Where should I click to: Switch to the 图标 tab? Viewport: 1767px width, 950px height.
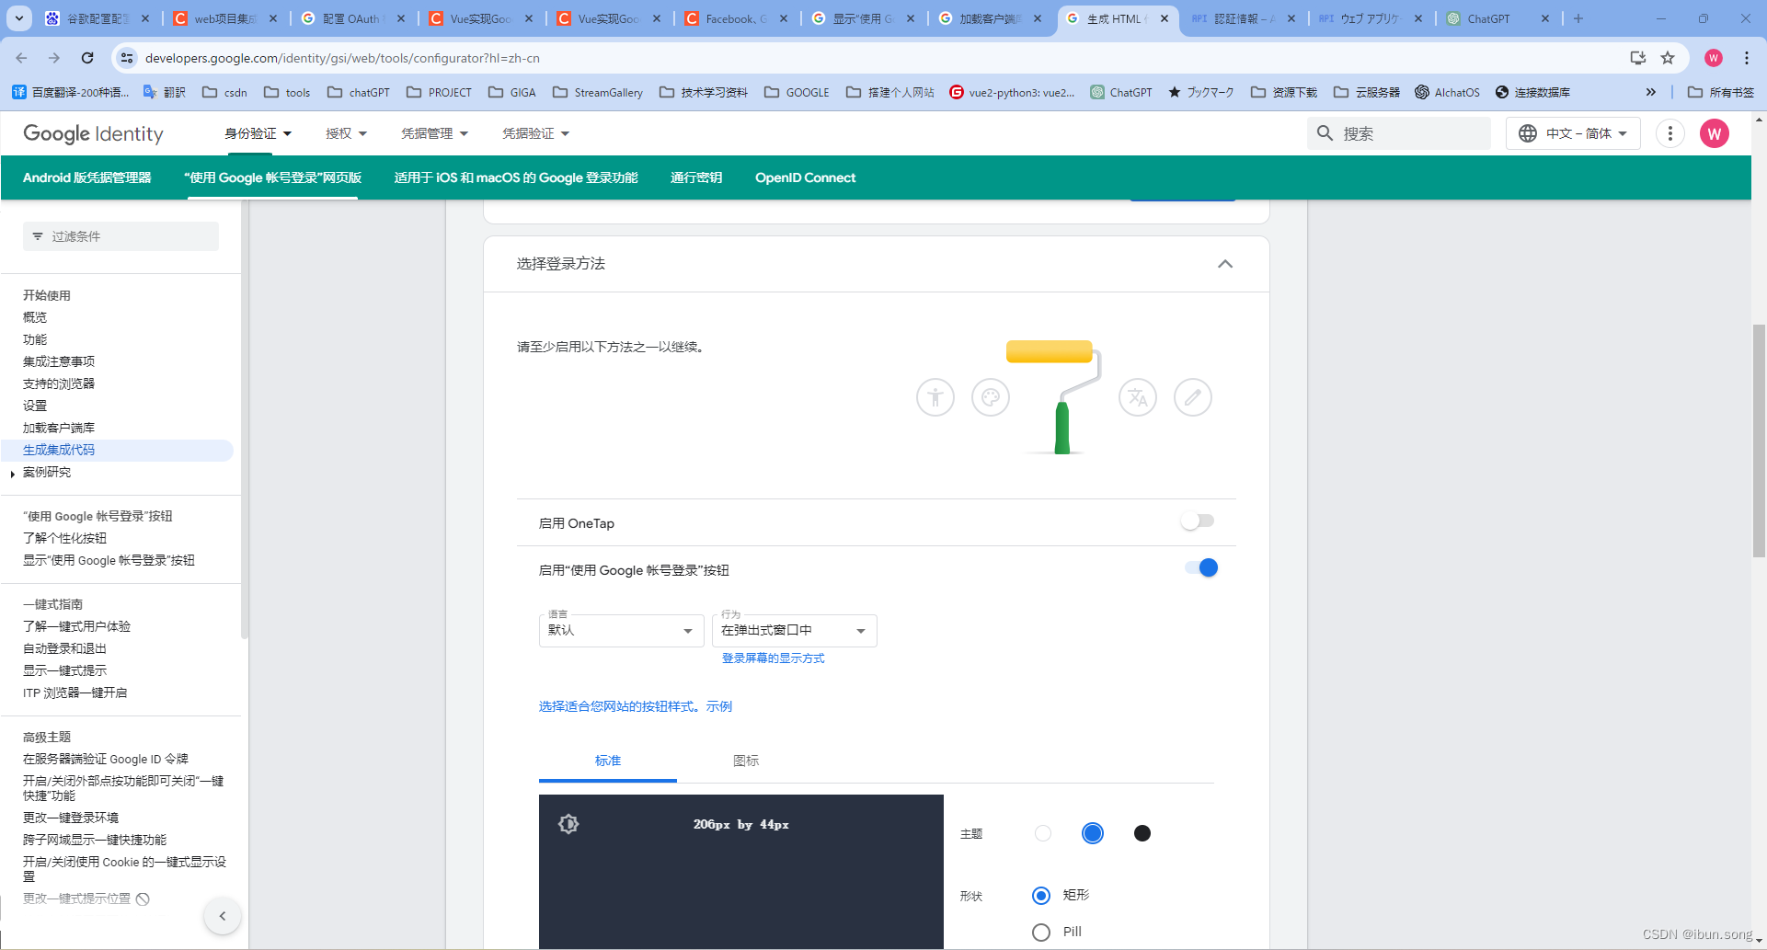746,761
